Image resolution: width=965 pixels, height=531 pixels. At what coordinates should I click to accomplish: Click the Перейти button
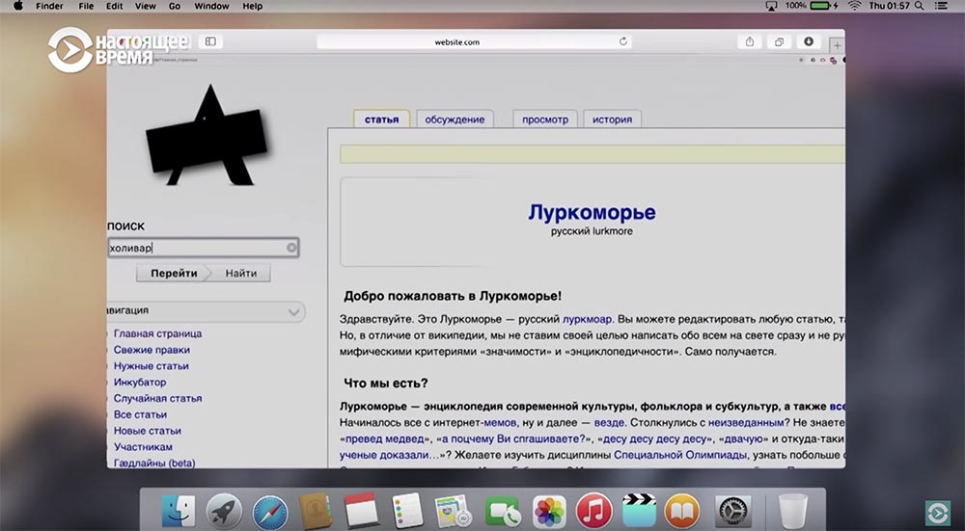click(174, 273)
